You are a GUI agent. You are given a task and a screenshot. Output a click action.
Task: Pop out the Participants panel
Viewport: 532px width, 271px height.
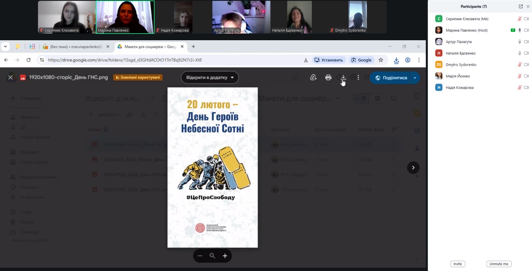[521, 6]
